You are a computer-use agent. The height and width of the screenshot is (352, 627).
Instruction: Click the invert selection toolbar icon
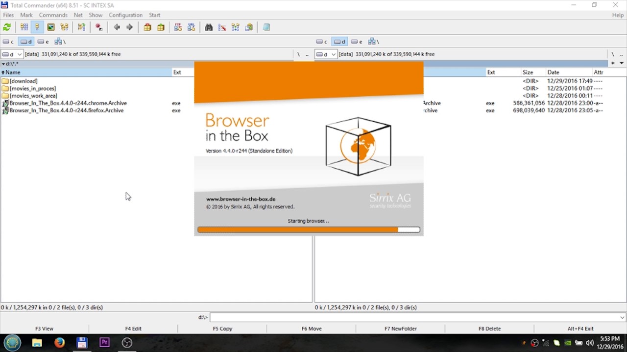pyautogui.click(x=81, y=27)
